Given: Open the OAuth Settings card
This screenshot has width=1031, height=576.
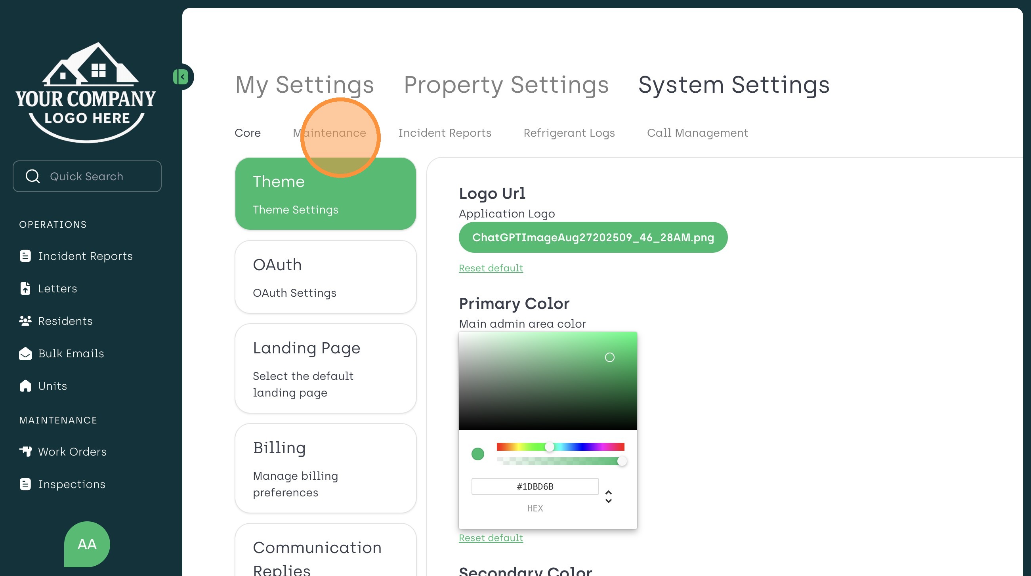Looking at the screenshot, I should click(325, 277).
